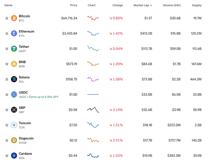This screenshot has width=209, height=163.
Task: Click the Change column header
Action: click(117, 5)
